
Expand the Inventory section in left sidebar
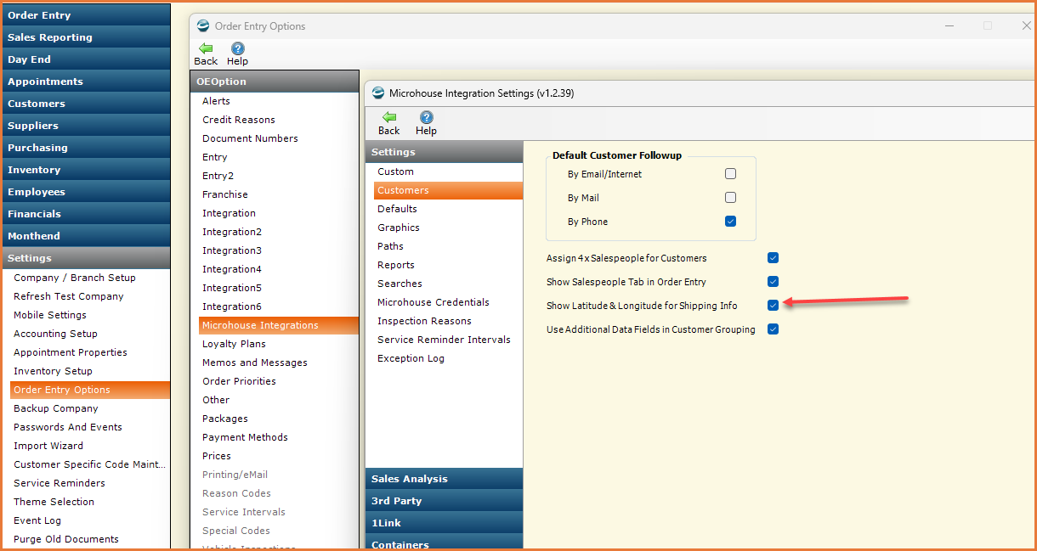(85, 170)
